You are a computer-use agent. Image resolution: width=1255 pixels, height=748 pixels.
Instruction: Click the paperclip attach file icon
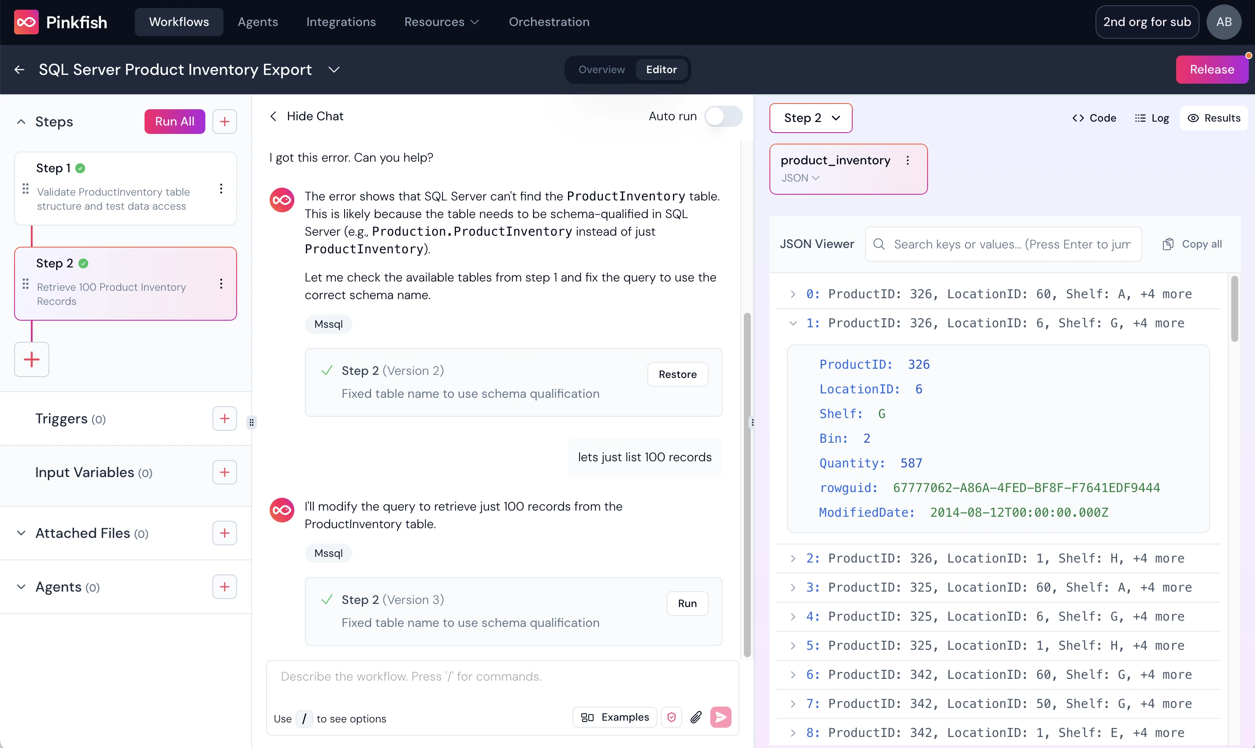(696, 717)
